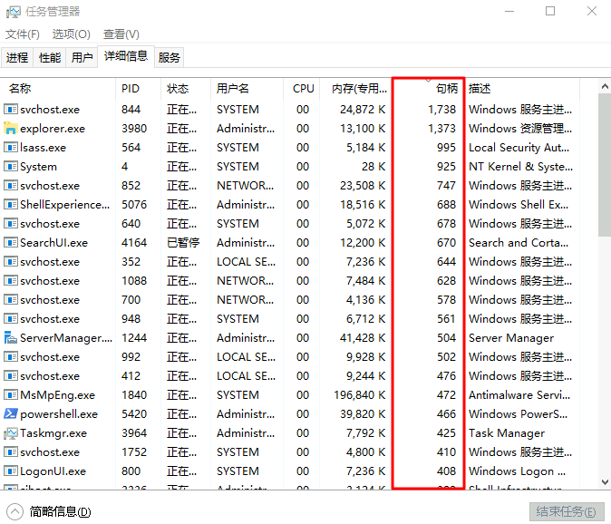Click the SearchUI.exe process icon

pos(11,242)
